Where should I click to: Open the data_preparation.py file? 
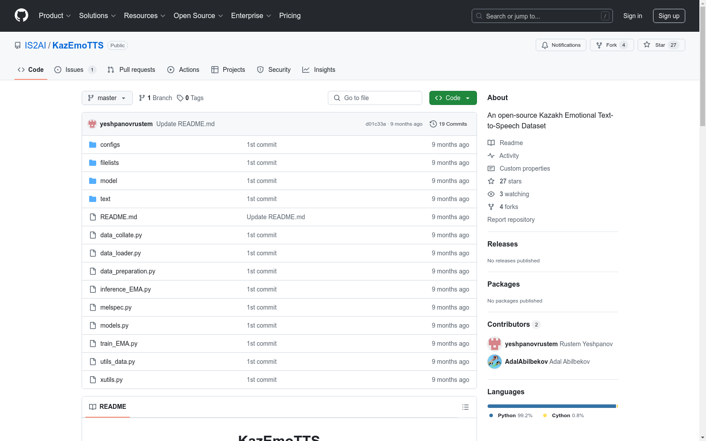(128, 271)
